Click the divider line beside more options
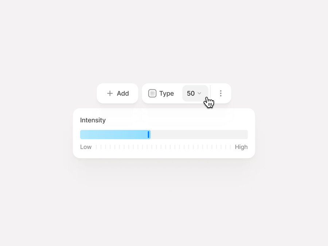The width and height of the screenshot is (328, 246). (211, 94)
